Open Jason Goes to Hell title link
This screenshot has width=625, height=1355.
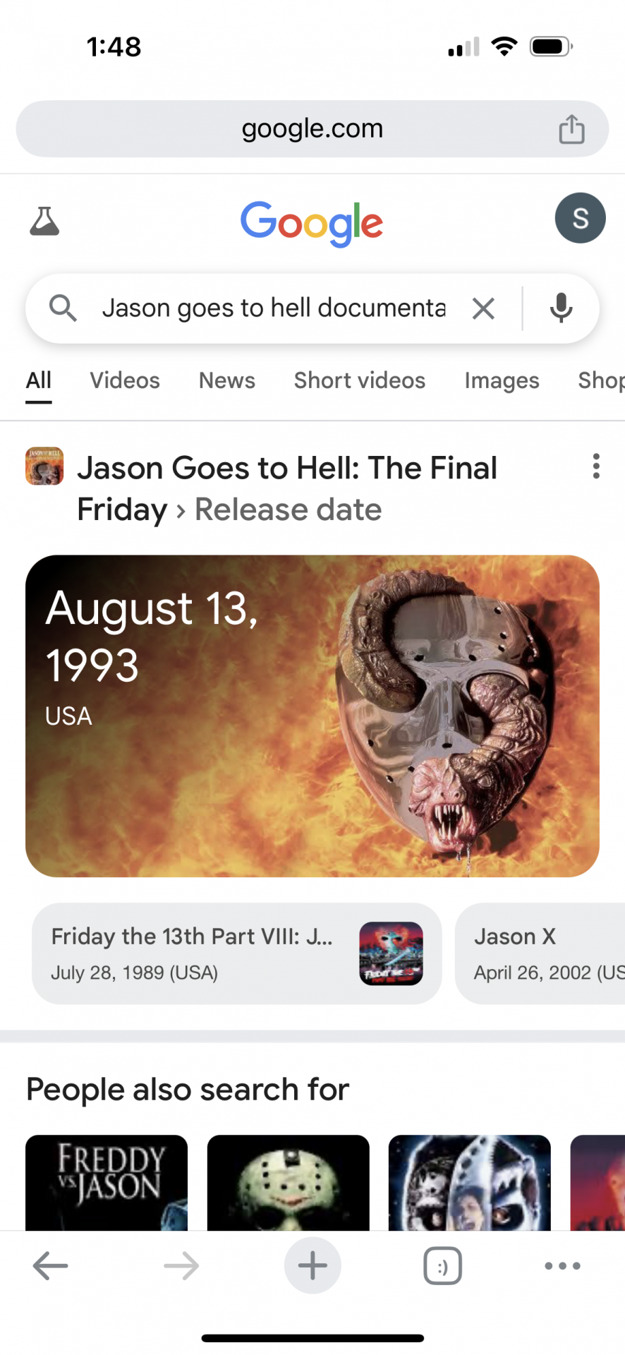click(286, 488)
